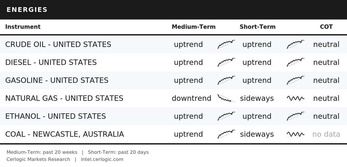The image size is (347, 167).
Task: Click Coal Newcastle short-term sideways wave icon
Action: point(296,134)
